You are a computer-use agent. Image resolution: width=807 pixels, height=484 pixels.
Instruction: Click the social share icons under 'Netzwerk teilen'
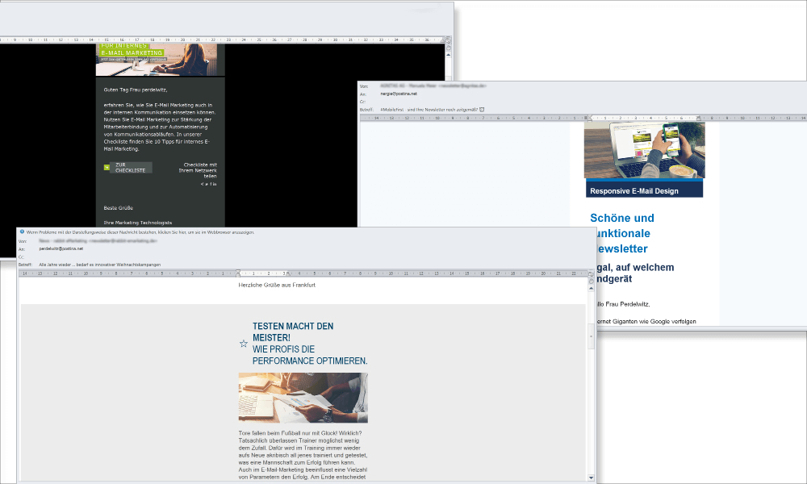pos(208,185)
